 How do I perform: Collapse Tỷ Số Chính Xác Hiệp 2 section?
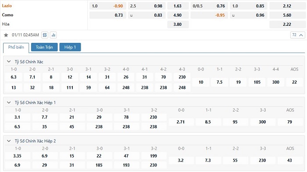(9, 141)
